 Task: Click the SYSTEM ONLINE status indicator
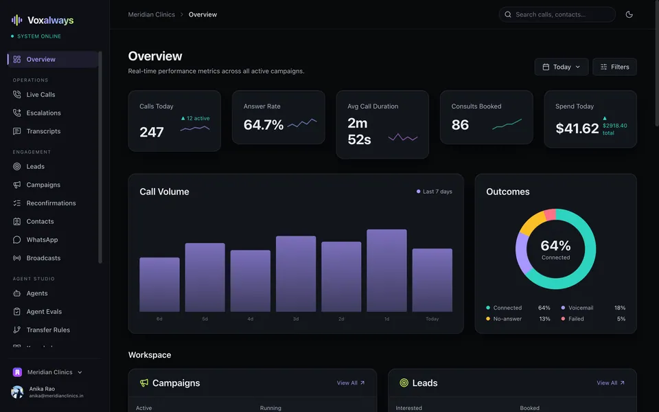36,36
